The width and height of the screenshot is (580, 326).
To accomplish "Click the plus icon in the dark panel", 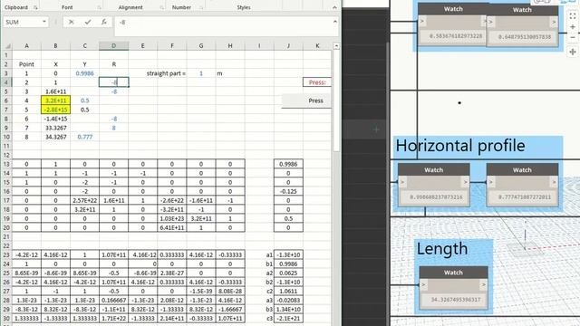I will [x=376, y=129].
